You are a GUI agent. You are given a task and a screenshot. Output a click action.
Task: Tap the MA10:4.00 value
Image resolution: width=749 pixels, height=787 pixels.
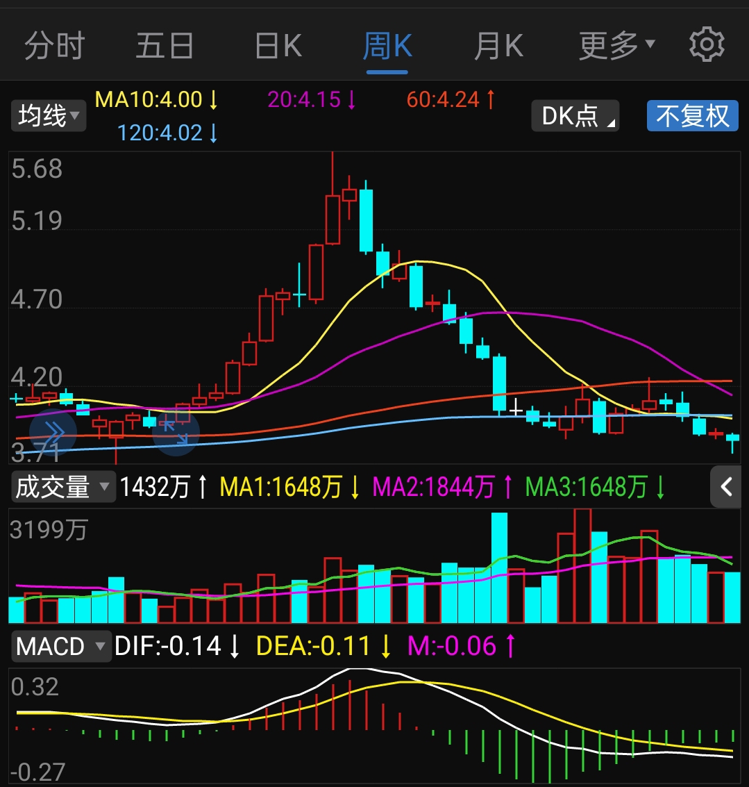click(156, 99)
